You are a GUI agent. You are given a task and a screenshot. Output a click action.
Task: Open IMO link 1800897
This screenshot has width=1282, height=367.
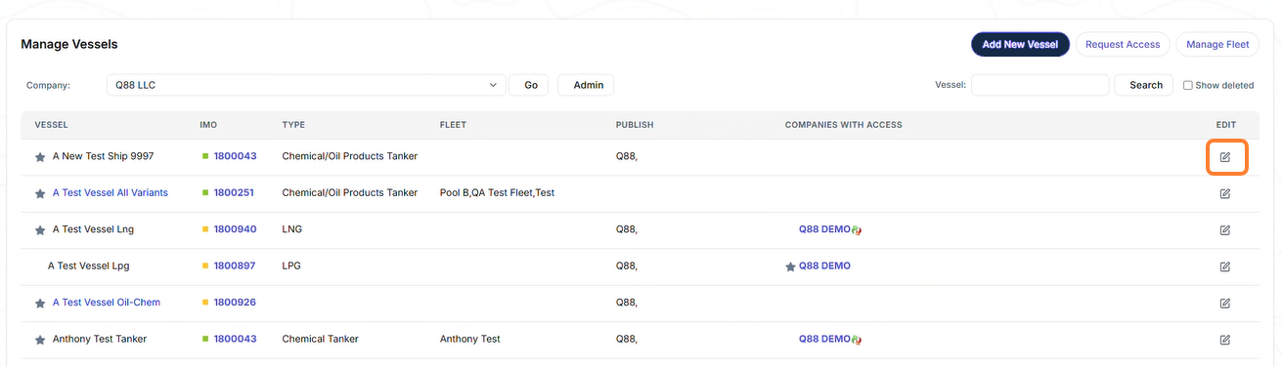[235, 266]
